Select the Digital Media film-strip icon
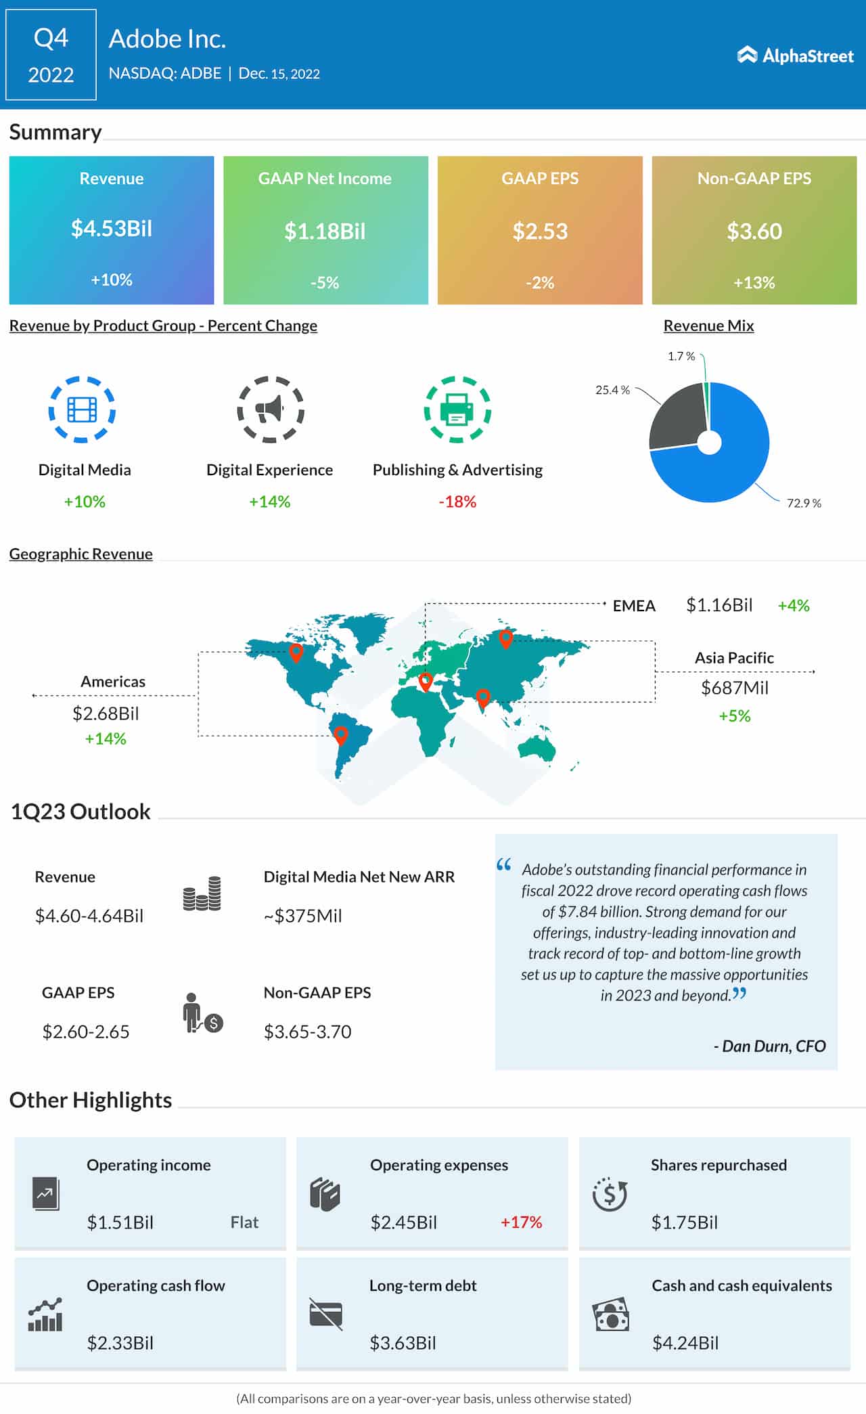The height and width of the screenshot is (1414, 866). [x=82, y=410]
